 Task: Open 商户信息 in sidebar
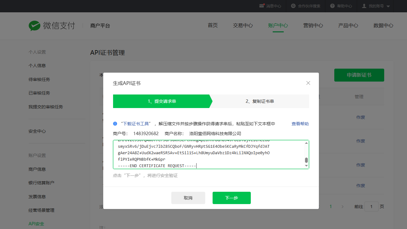(37, 169)
